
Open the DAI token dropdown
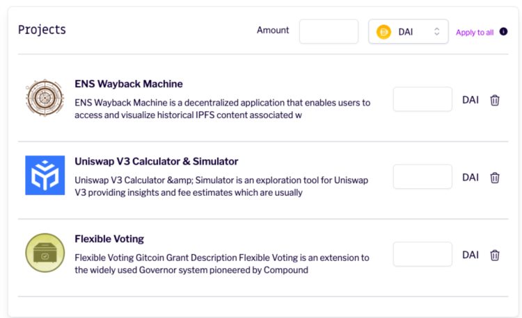point(409,32)
